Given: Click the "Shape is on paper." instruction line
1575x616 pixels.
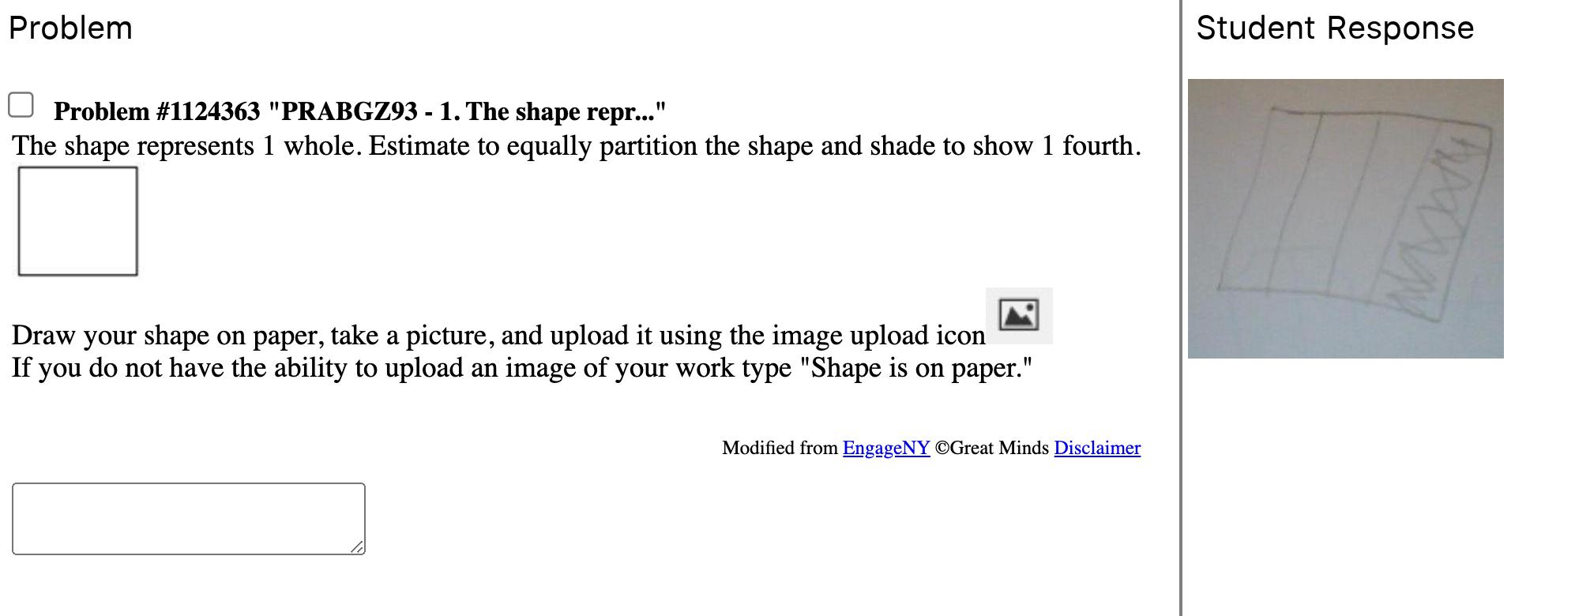Looking at the screenshot, I should point(521,368).
